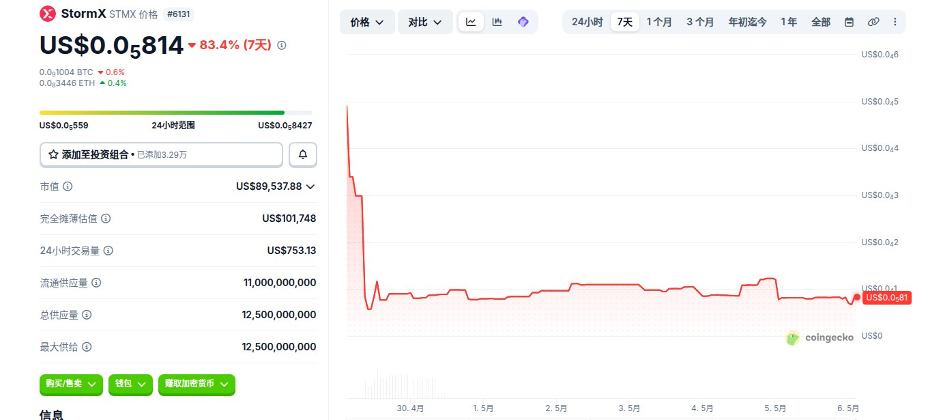The height and width of the screenshot is (420, 928).
Task: Show info icon next to 完全摊薄估值
Action: tap(106, 219)
